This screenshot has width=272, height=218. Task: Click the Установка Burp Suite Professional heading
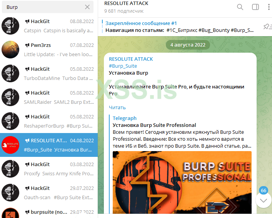point(154,125)
